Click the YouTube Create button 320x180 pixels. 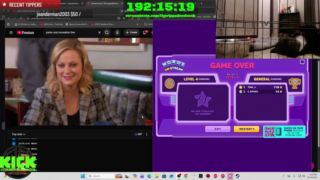click(x=131, y=32)
